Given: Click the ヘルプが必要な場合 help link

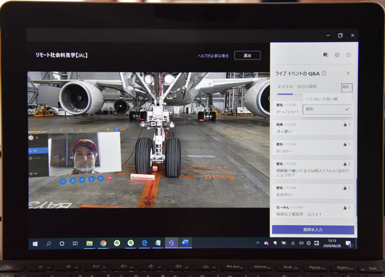Looking at the screenshot, I should (x=213, y=55).
